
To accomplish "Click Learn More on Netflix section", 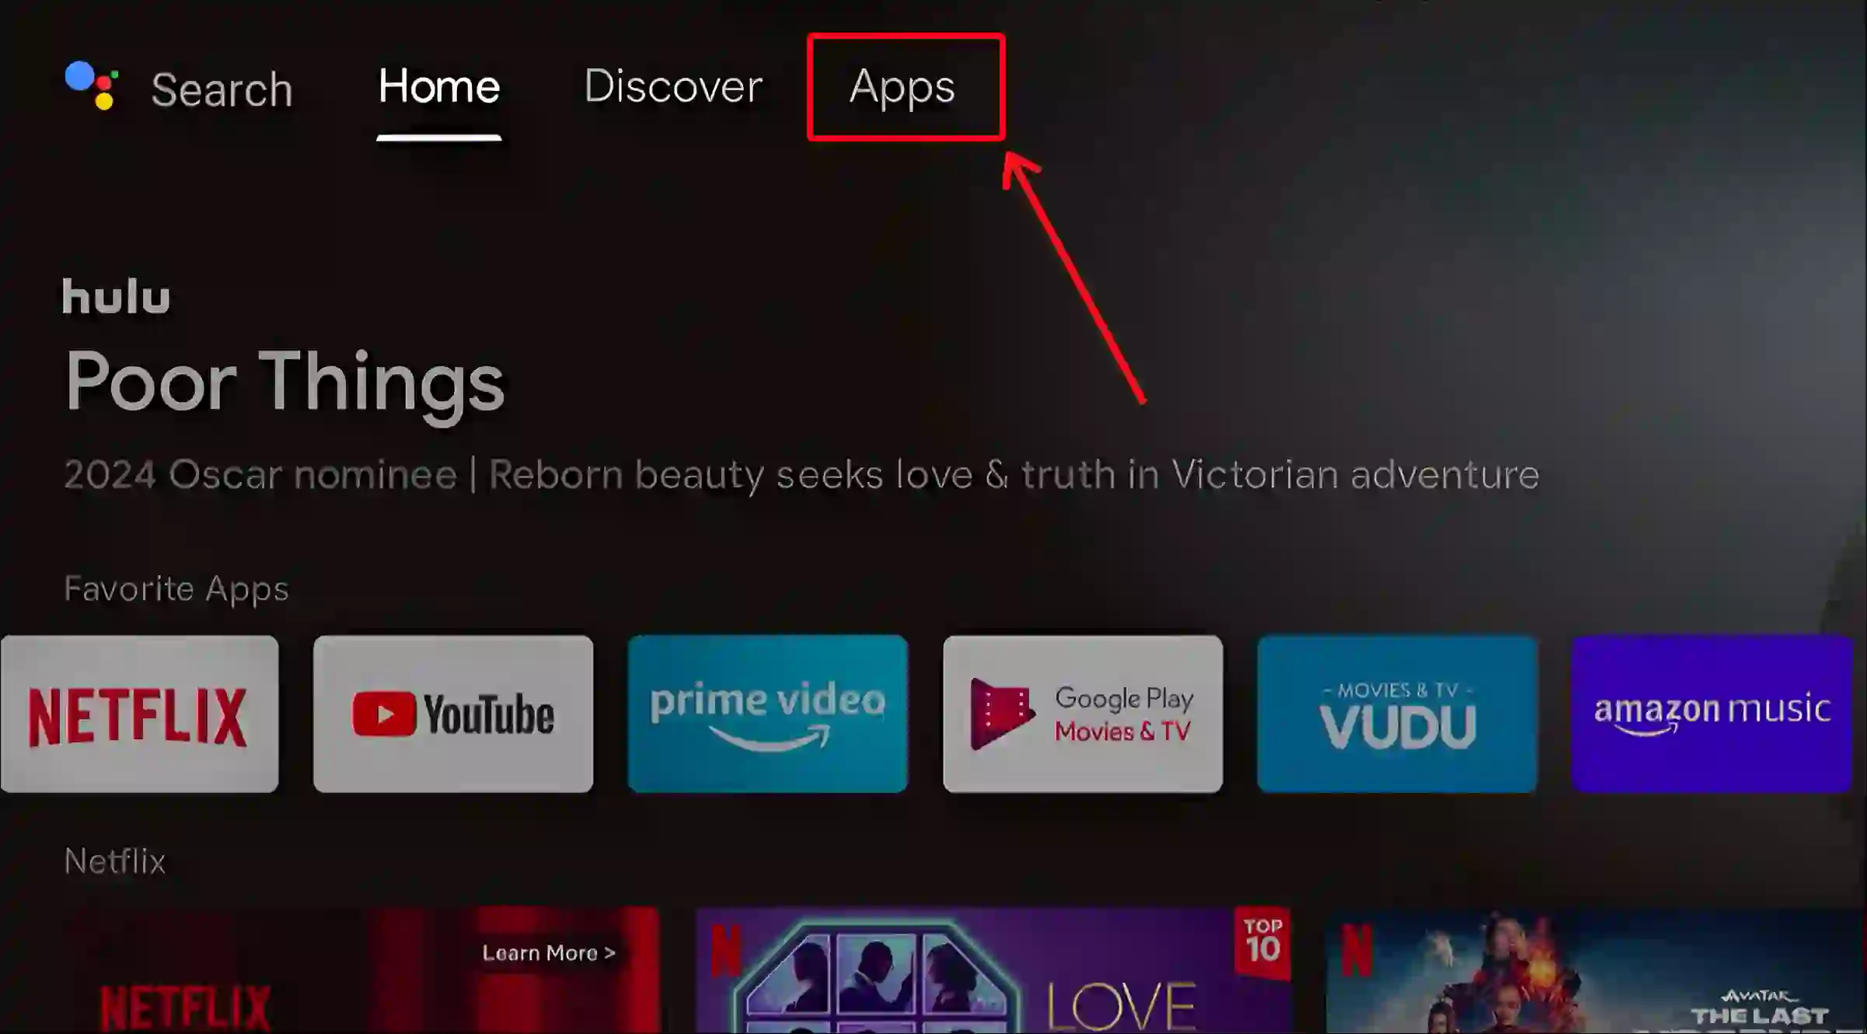I will 549,952.
